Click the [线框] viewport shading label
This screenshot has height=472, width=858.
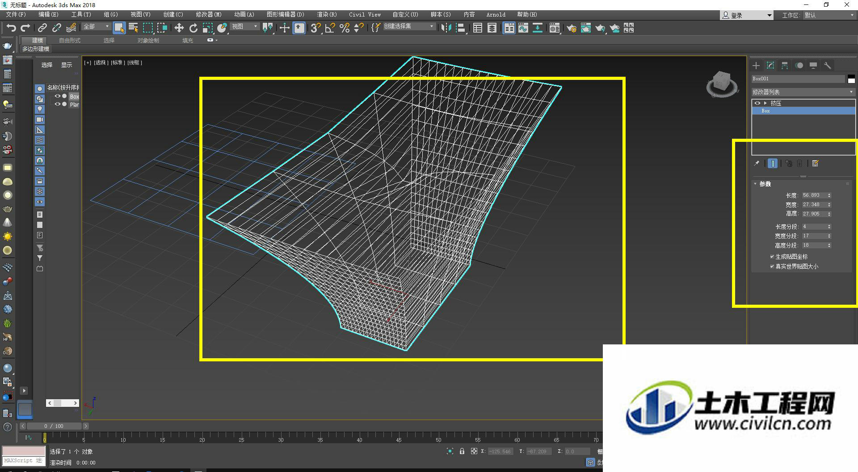[x=135, y=62]
